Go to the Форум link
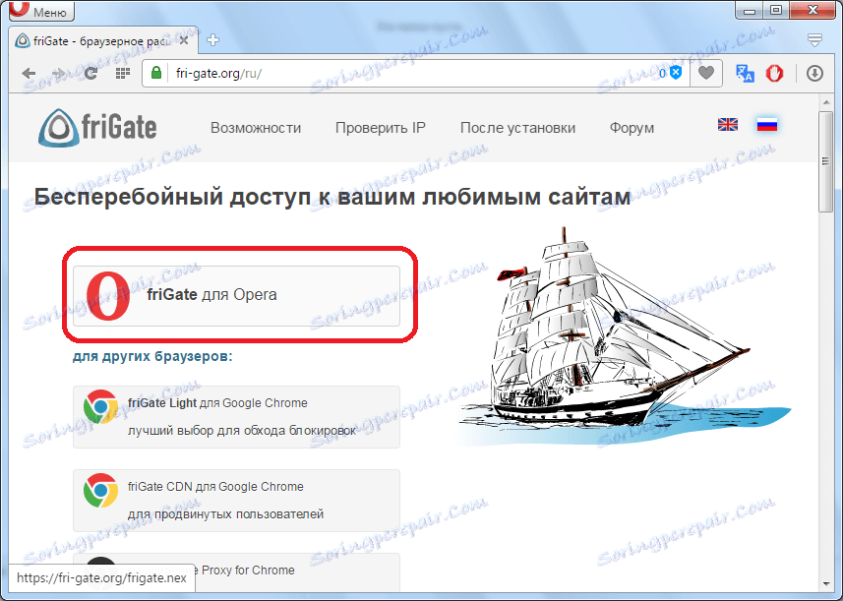 [x=632, y=128]
